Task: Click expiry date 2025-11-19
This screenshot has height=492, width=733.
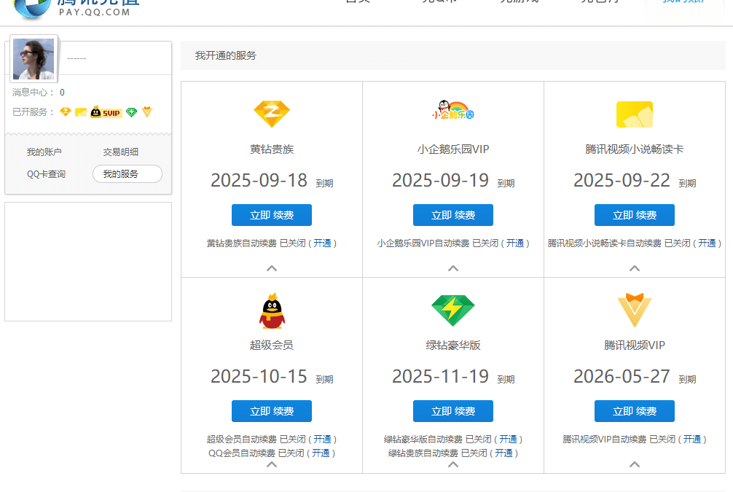Action: click(x=440, y=377)
